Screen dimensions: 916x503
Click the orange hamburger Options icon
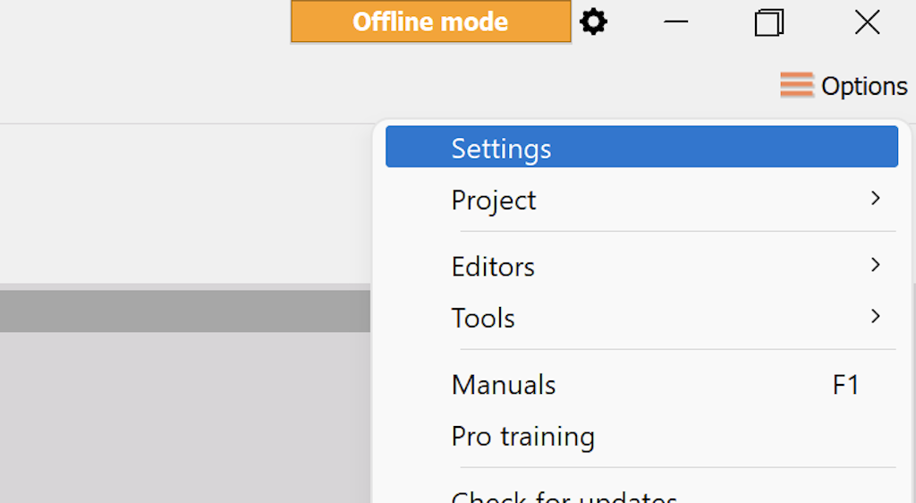point(797,85)
